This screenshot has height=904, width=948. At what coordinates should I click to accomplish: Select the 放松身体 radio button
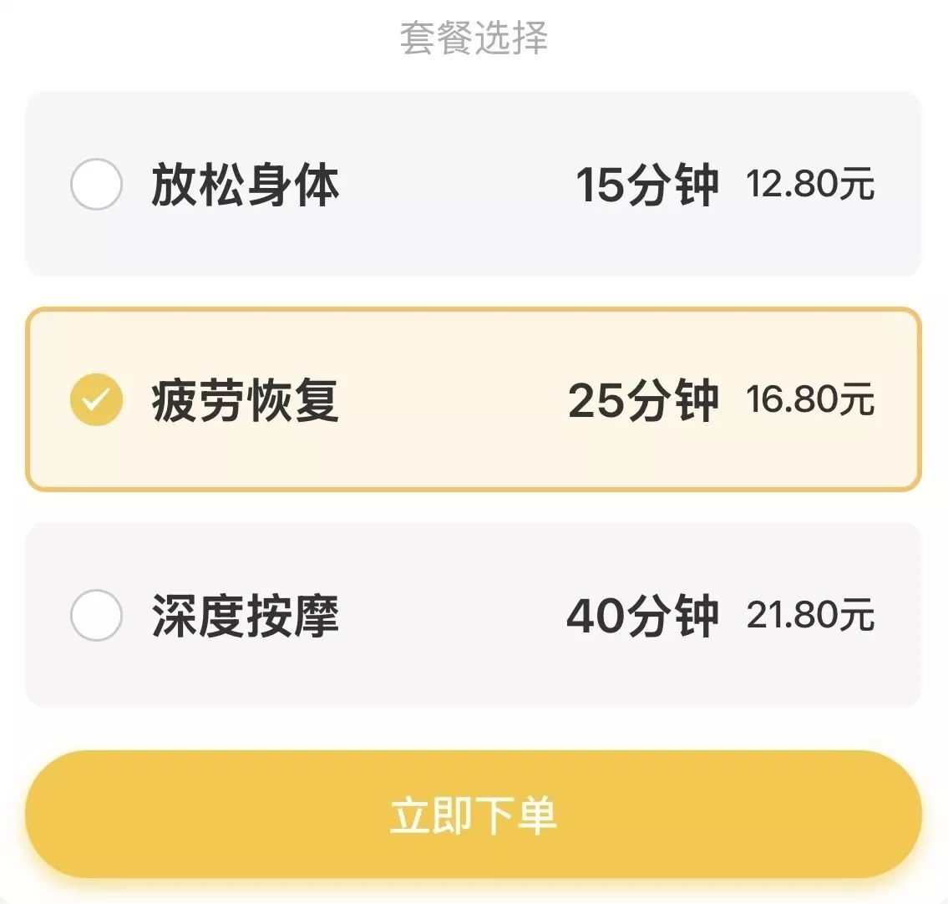point(96,184)
